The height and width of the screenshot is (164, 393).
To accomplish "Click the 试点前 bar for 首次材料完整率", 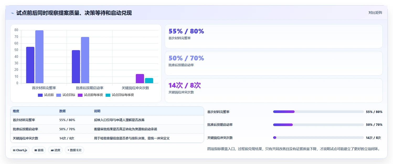I will pos(30,65).
